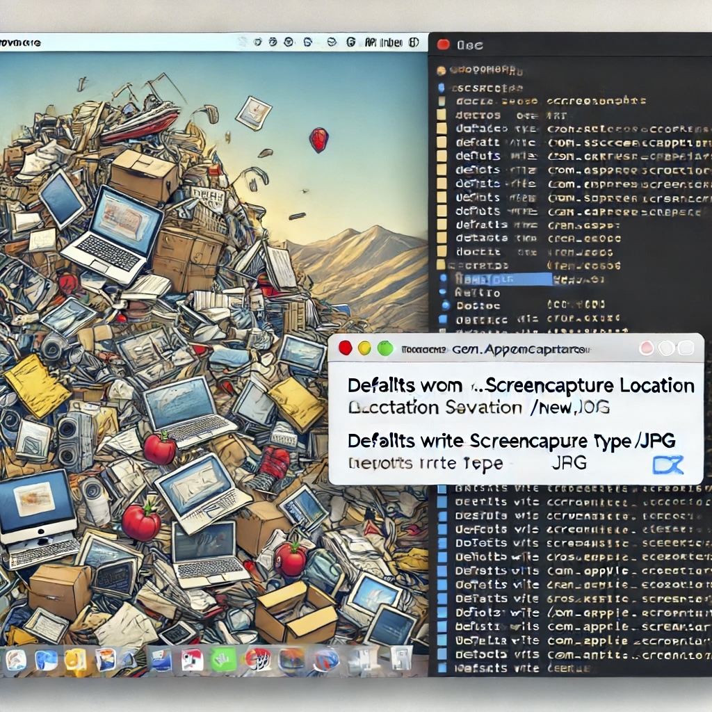Image resolution: width=712 pixels, height=712 pixels.
Task: Close the dark terminal window with red button
Action: pyautogui.click(x=443, y=45)
